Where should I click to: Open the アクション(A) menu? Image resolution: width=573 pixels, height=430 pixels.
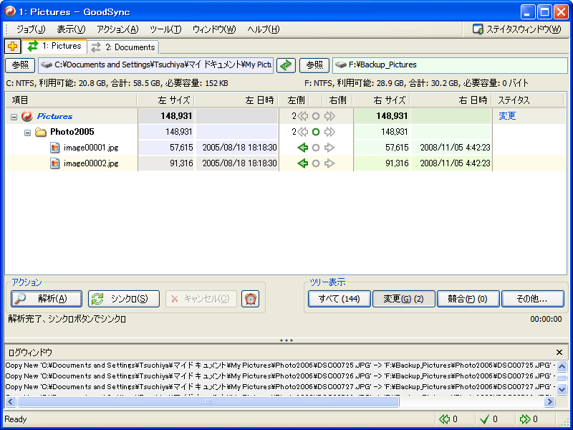click(x=118, y=29)
